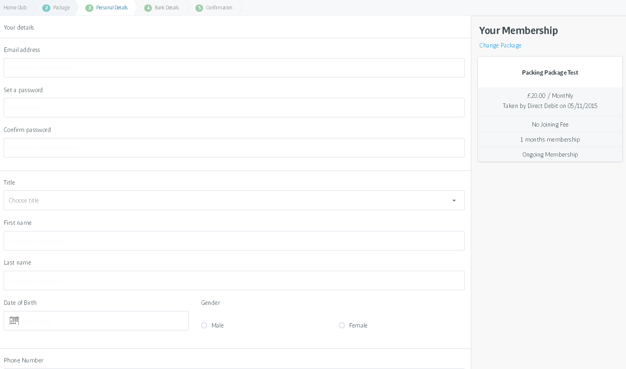
Task: Focus the Email address field
Action: tap(234, 68)
